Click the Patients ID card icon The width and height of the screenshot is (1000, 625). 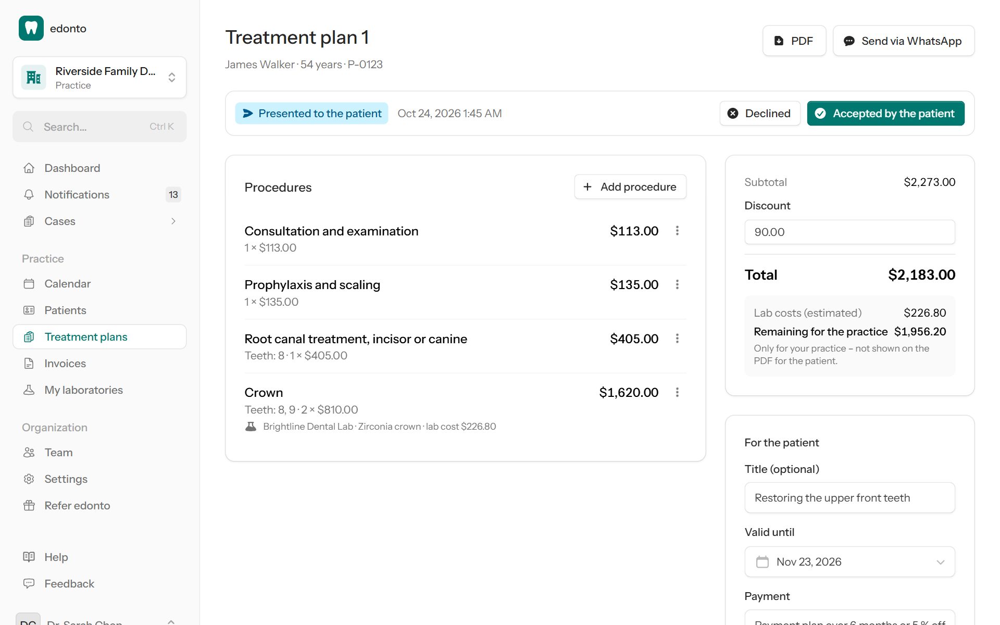[29, 310]
